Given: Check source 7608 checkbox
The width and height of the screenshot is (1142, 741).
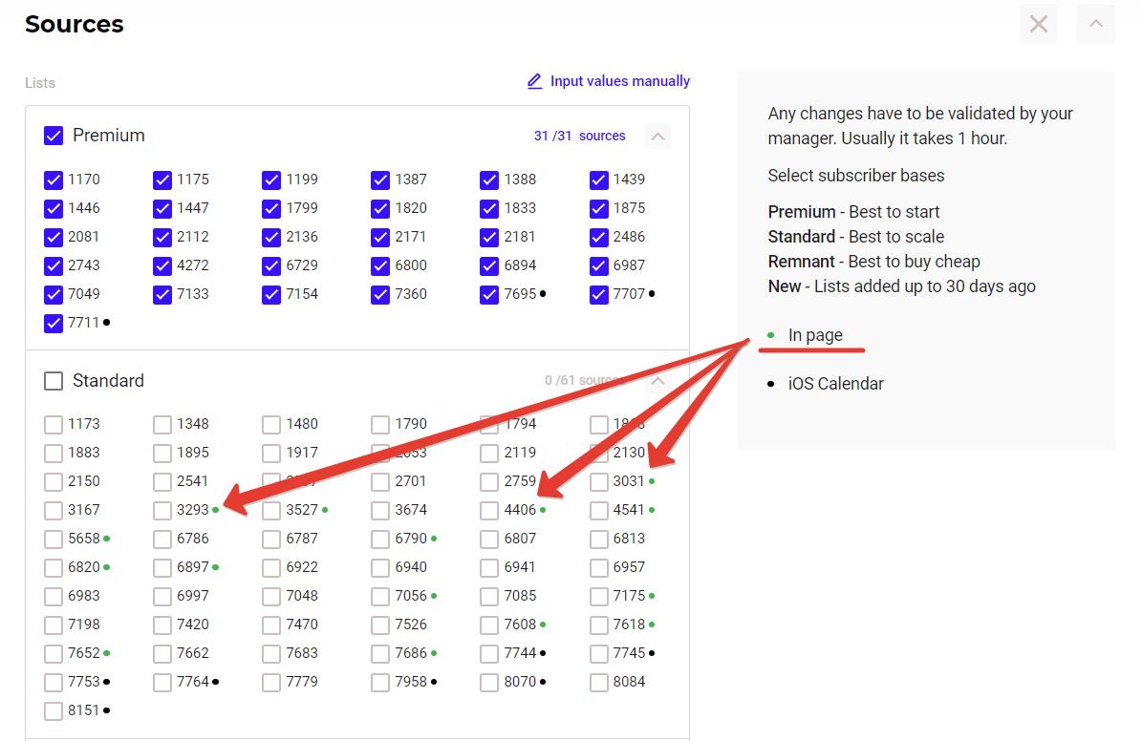Looking at the screenshot, I should pyautogui.click(x=489, y=625).
